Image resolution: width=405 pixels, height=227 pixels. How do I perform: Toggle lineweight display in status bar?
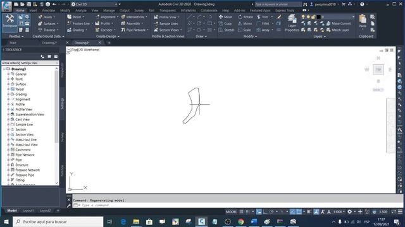pos(309,212)
